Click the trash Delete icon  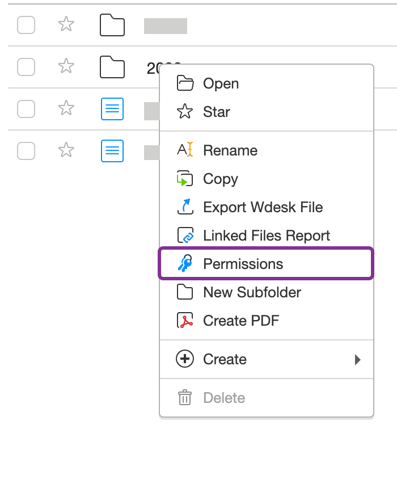185,398
